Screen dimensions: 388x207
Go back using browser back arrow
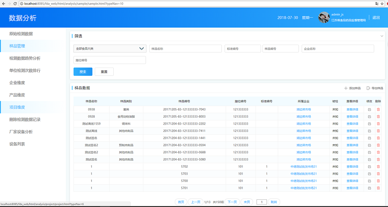tap(3, 4)
